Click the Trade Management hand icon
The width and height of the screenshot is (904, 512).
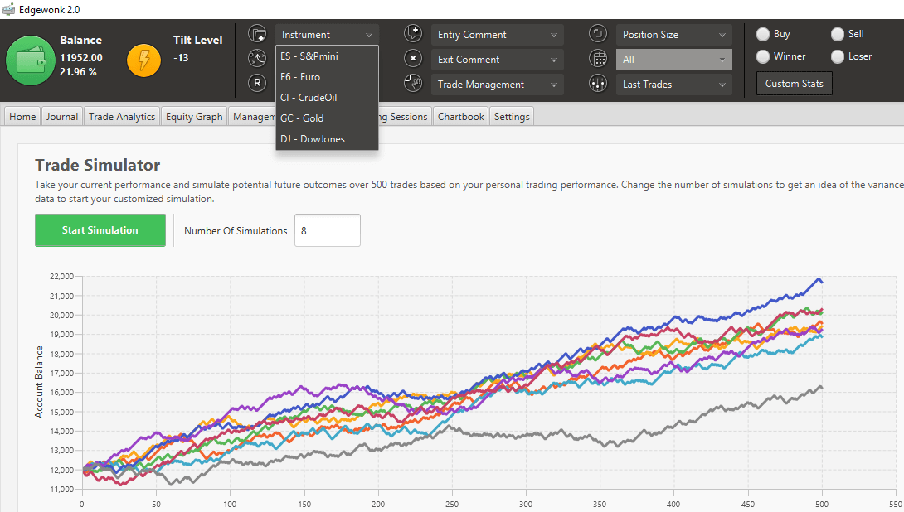coord(413,84)
